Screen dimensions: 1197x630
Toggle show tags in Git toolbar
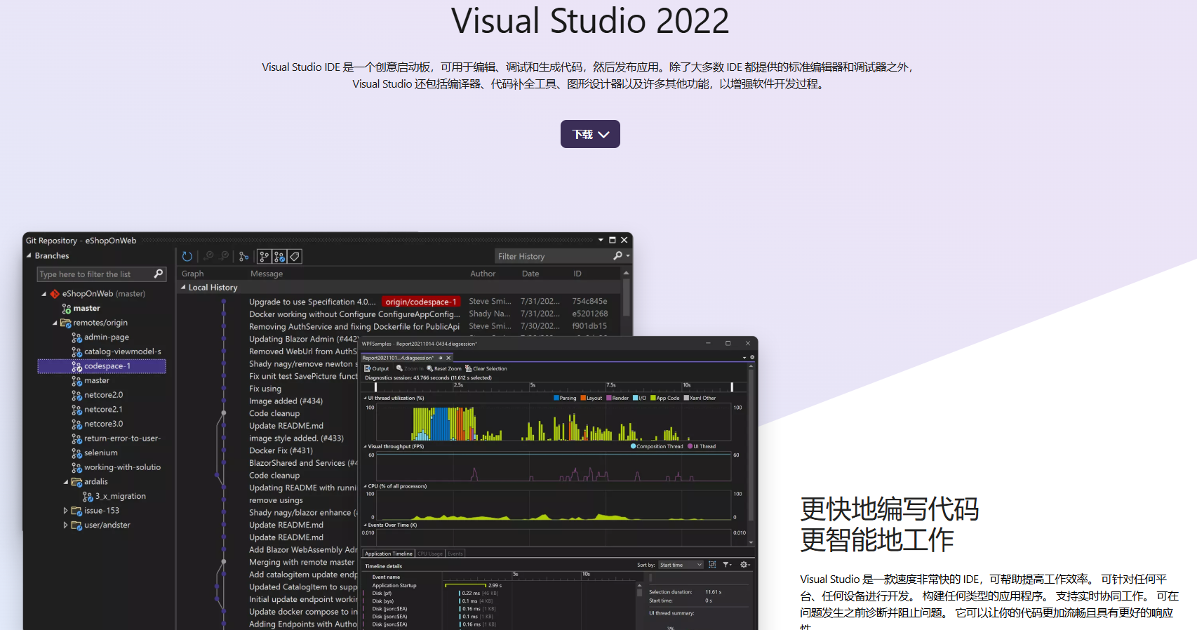pyautogui.click(x=295, y=257)
